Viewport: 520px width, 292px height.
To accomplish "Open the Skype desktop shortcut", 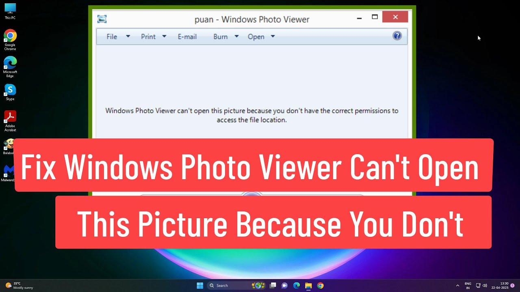I will click(10, 92).
